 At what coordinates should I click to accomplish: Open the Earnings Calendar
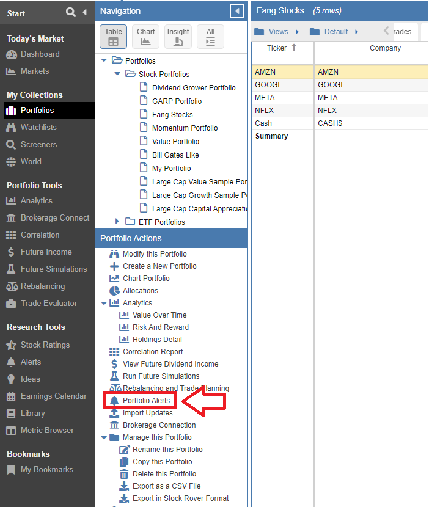tap(46, 396)
